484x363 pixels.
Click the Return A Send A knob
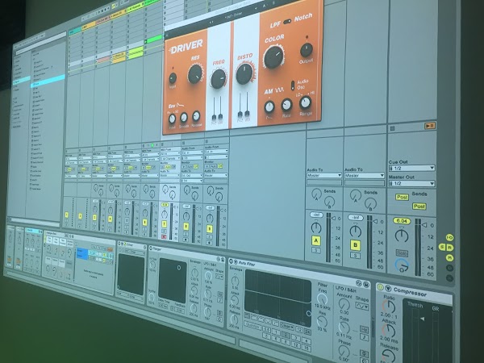pos(316,194)
